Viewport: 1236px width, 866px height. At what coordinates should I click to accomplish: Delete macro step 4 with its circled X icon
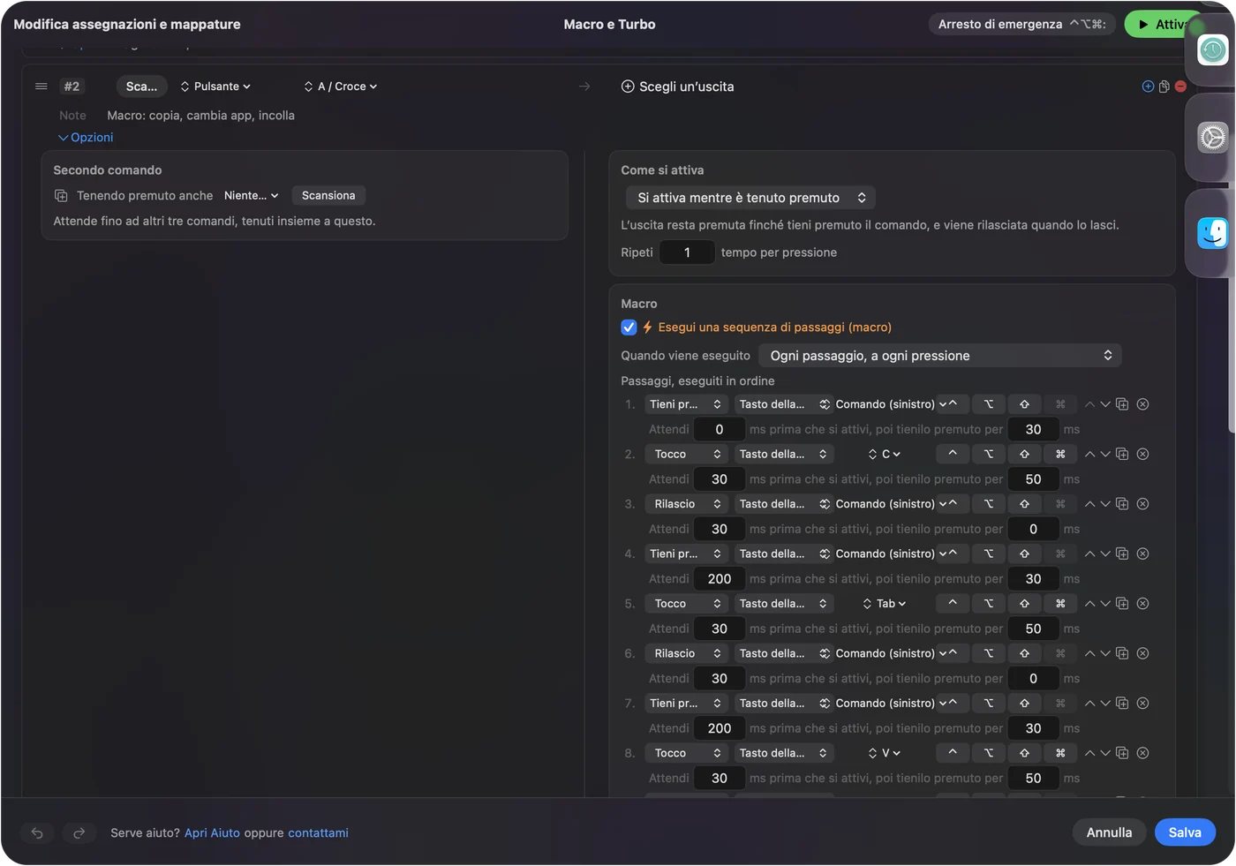1142,554
